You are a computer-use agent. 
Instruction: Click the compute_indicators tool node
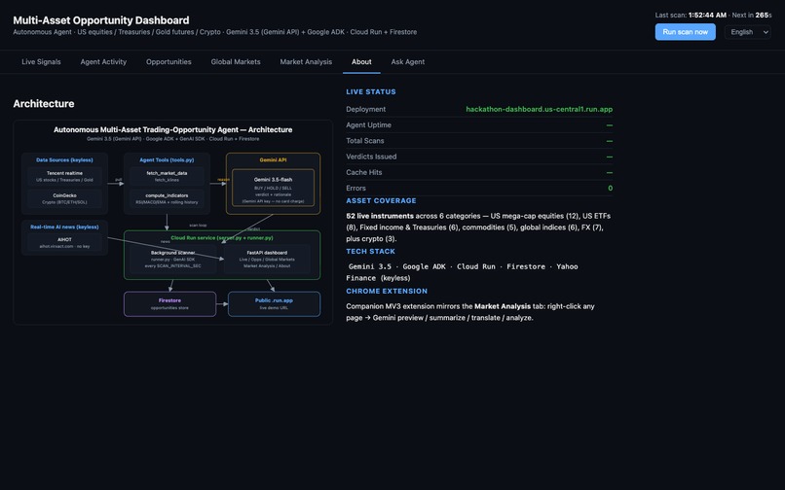[x=167, y=198]
